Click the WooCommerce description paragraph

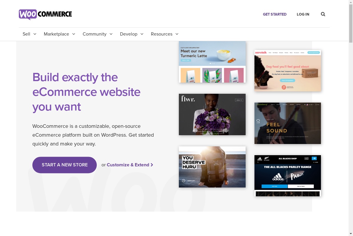[93, 135]
